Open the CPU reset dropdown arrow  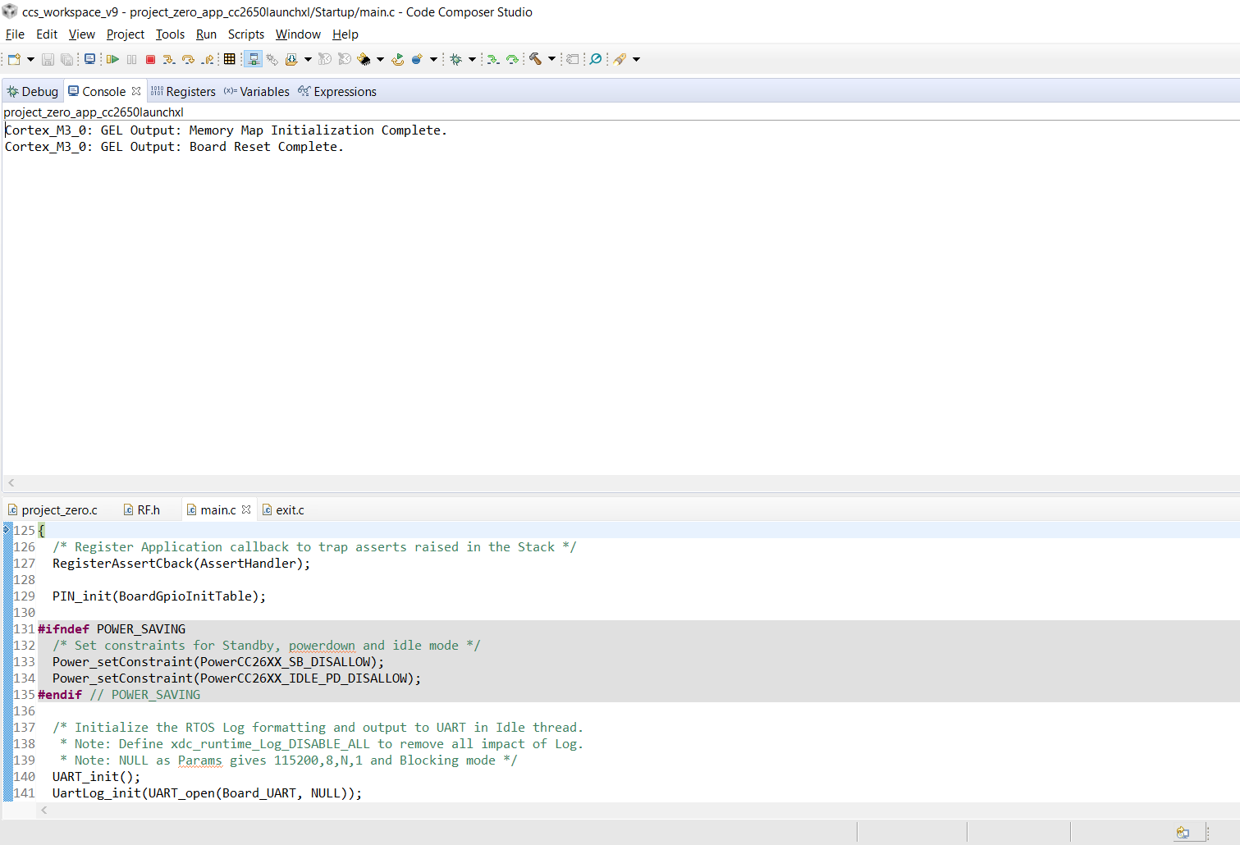(x=380, y=59)
